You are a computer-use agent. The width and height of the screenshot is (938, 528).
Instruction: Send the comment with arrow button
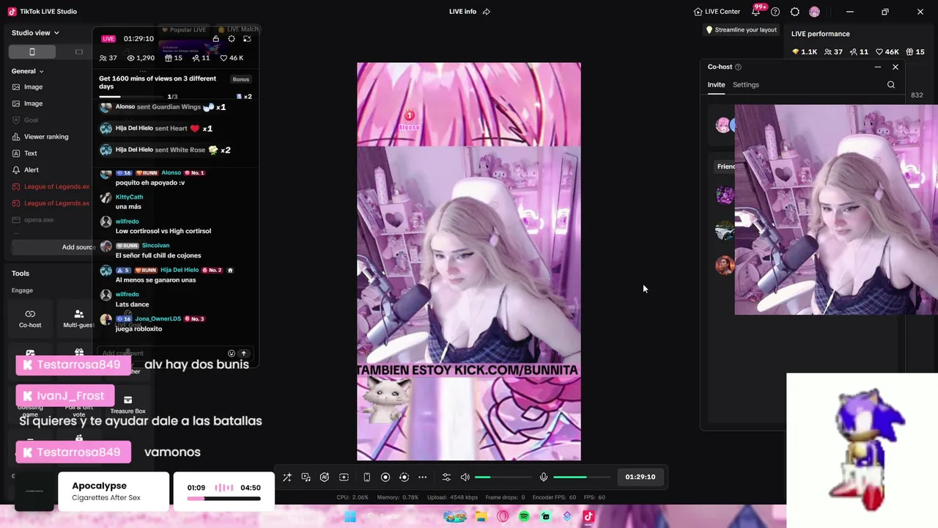pyautogui.click(x=244, y=353)
